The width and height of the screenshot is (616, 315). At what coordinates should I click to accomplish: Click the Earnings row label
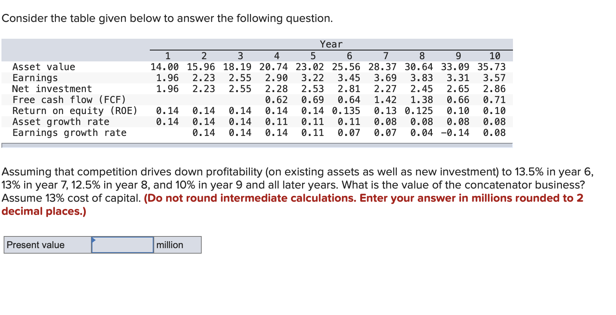pos(35,78)
